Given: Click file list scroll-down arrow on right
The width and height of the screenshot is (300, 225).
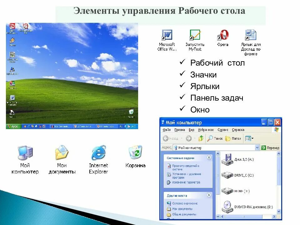Looking at the screenshot, I should pyautogui.click(x=279, y=211).
